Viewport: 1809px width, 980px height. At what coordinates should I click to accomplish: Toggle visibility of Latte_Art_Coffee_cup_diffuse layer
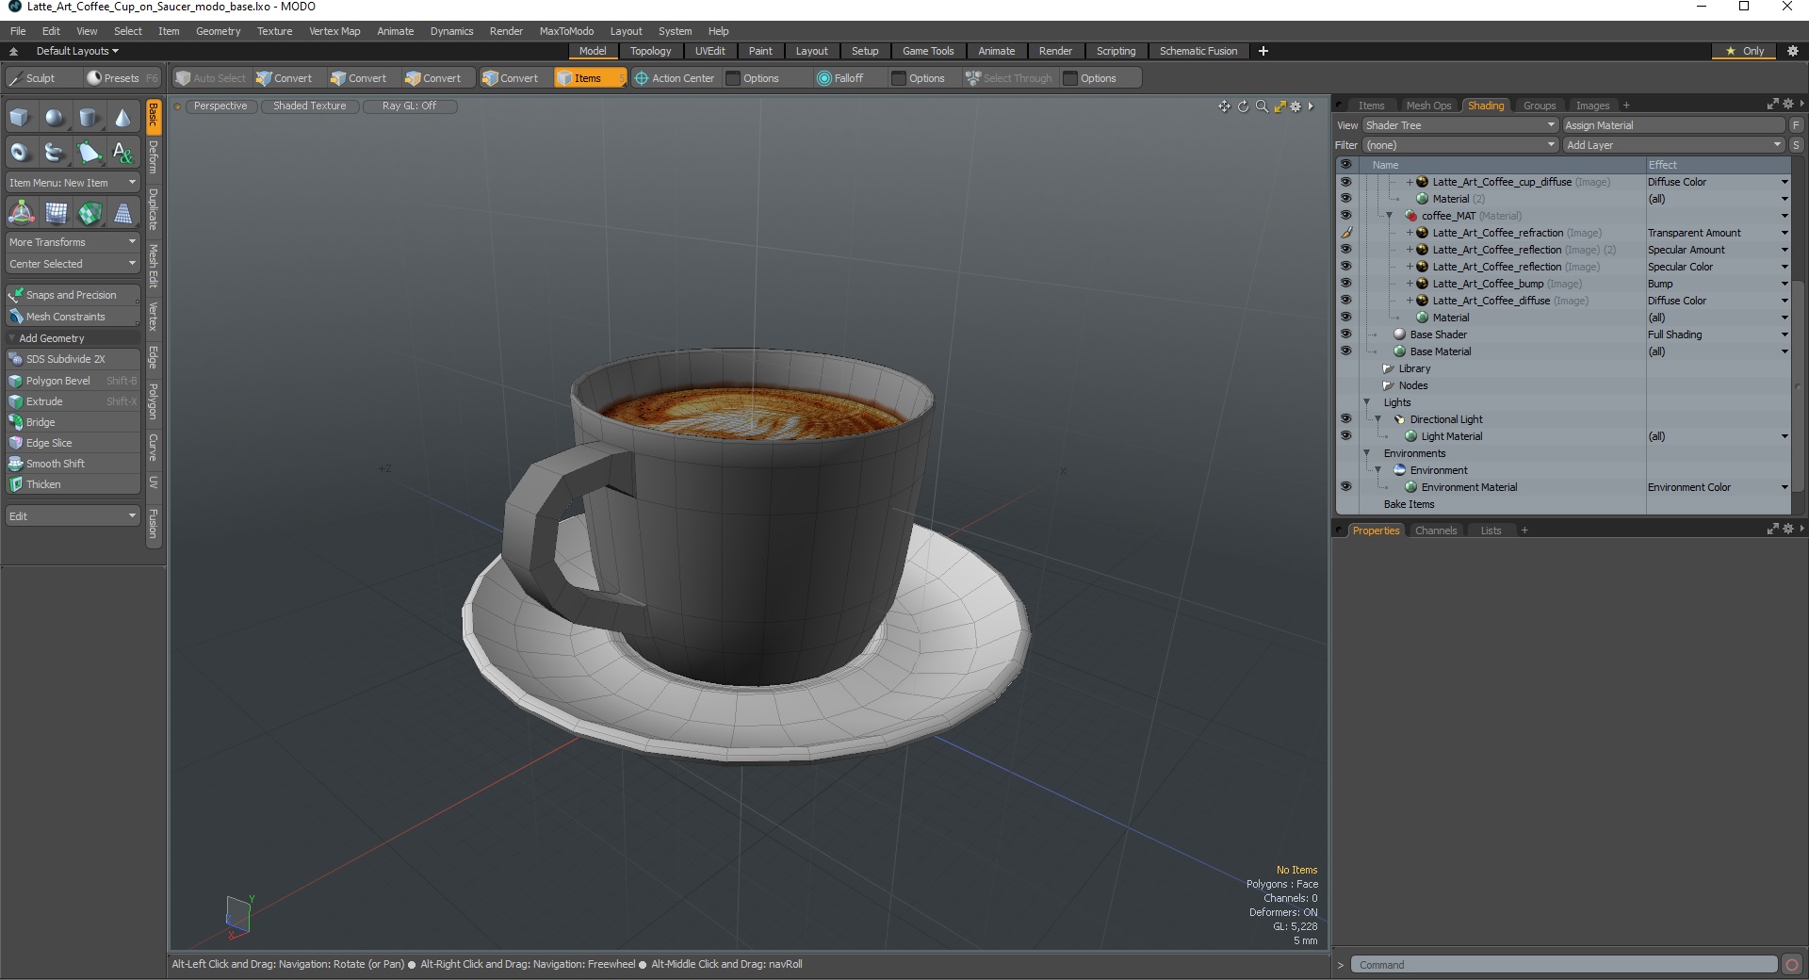[1345, 182]
